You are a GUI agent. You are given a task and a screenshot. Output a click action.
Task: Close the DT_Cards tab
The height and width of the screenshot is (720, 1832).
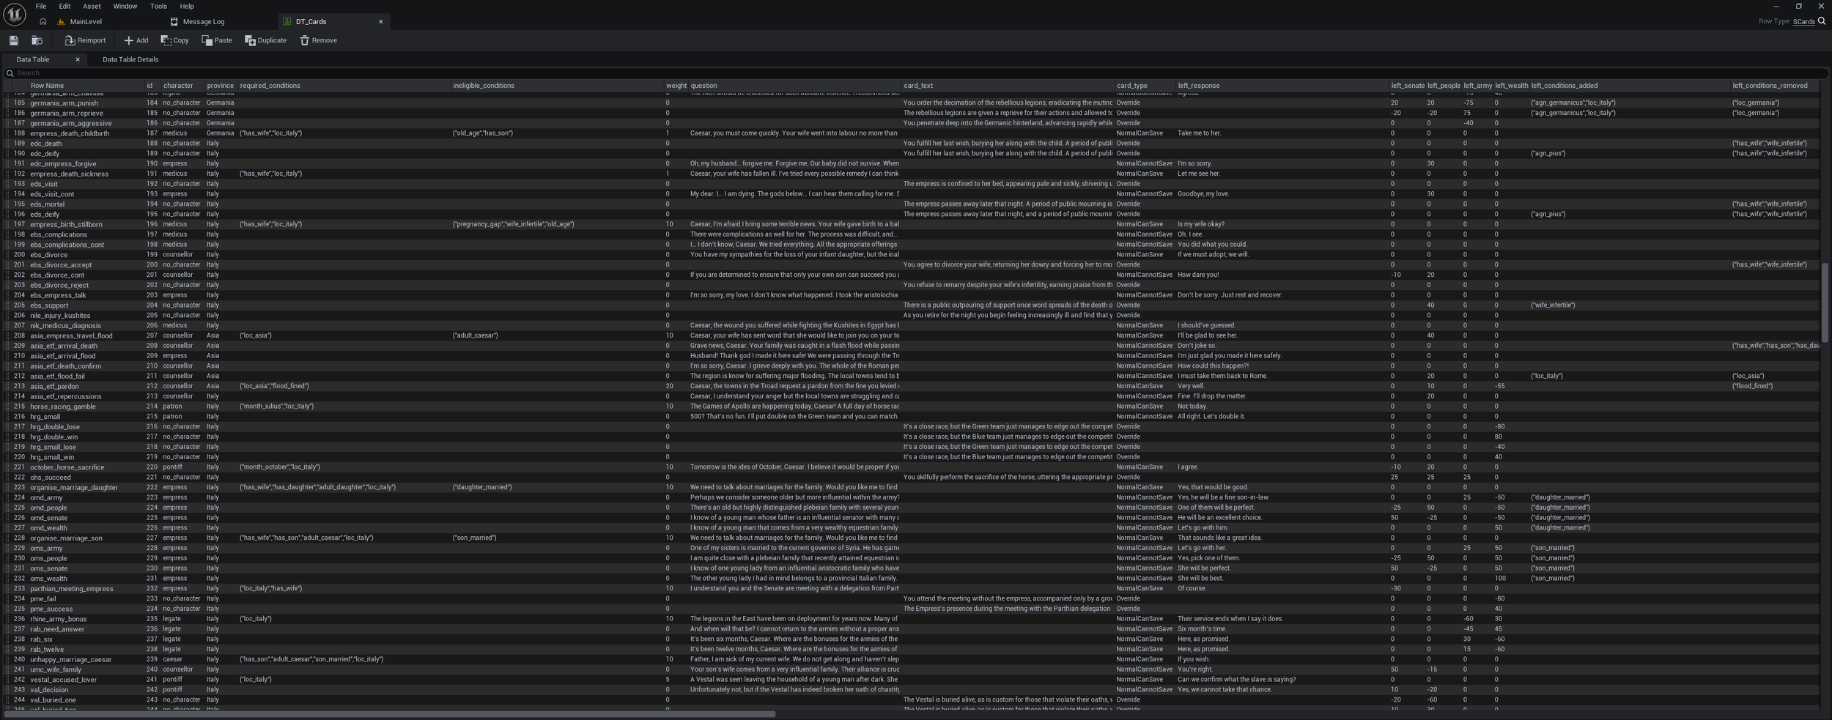coord(381,22)
